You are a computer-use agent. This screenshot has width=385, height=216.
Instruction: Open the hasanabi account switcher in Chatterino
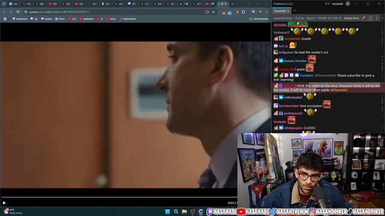(337, 4)
